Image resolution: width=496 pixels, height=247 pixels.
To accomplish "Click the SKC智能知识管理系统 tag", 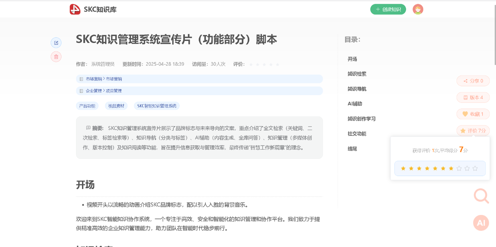I will pyautogui.click(x=157, y=106).
